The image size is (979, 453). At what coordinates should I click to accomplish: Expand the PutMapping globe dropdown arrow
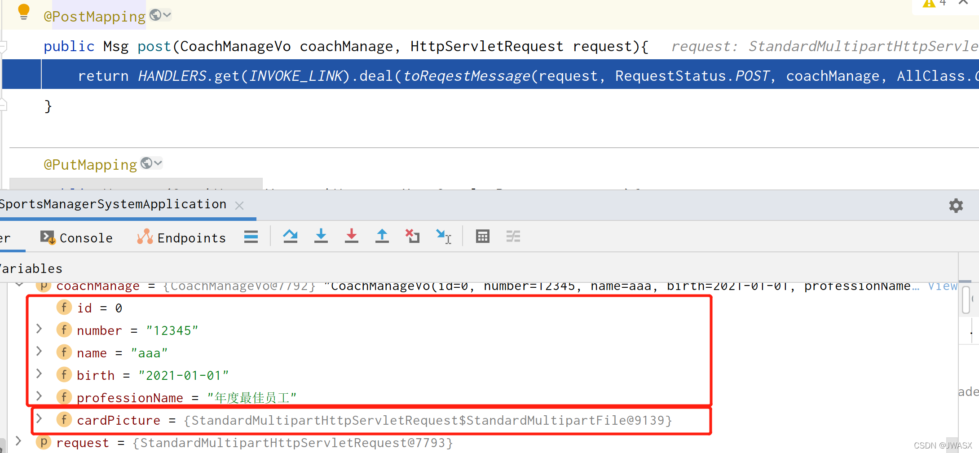click(x=158, y=163)
